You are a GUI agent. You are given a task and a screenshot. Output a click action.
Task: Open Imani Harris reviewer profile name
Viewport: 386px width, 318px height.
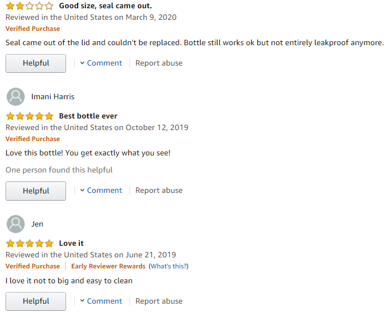coord(53,96)
